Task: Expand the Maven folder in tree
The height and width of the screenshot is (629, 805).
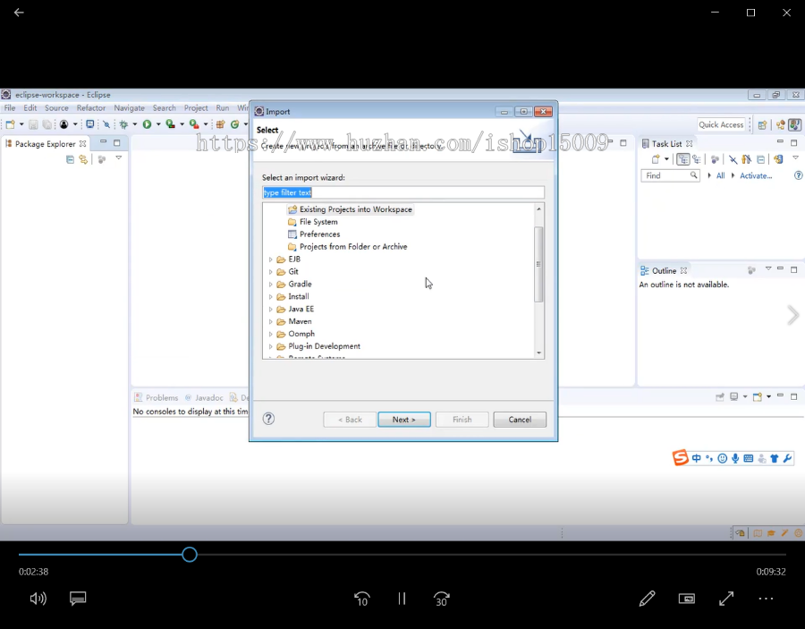Action: pyautogui.click(x=270, y=321)
